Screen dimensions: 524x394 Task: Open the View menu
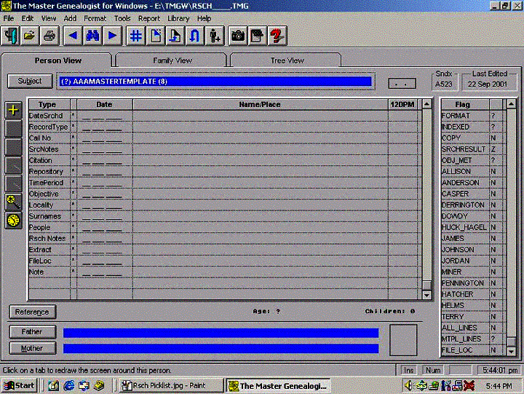tap(49, 18)
